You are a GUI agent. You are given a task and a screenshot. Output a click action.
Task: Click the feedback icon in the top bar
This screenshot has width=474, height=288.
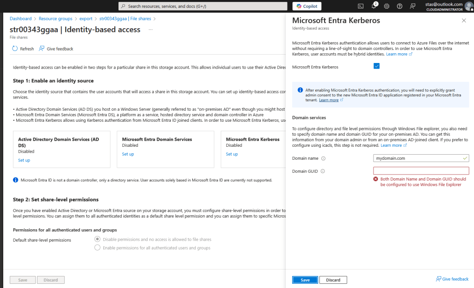(x=412, y=6)
